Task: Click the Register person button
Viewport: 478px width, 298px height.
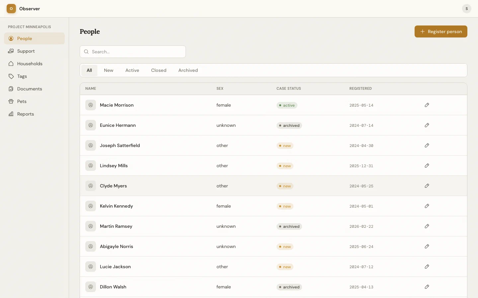Action: 441,31
